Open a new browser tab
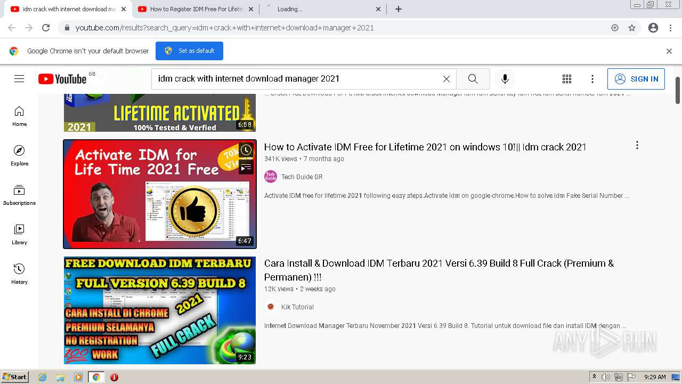The width and height of the screenshot is (682, 384). pyautogui.click(x=399, y=9)
